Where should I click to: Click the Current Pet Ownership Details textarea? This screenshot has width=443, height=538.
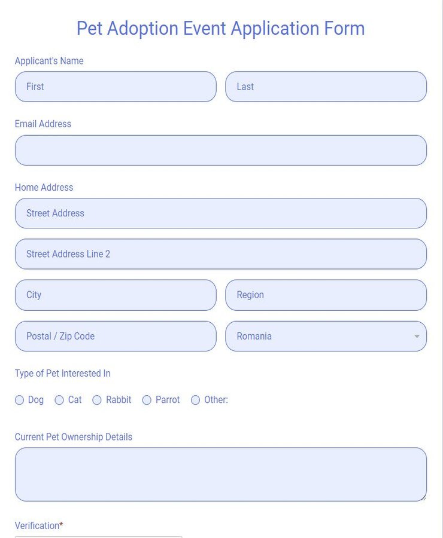(221, 474)
